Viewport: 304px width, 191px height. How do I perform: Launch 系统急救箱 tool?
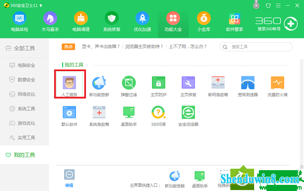(99, 116)
